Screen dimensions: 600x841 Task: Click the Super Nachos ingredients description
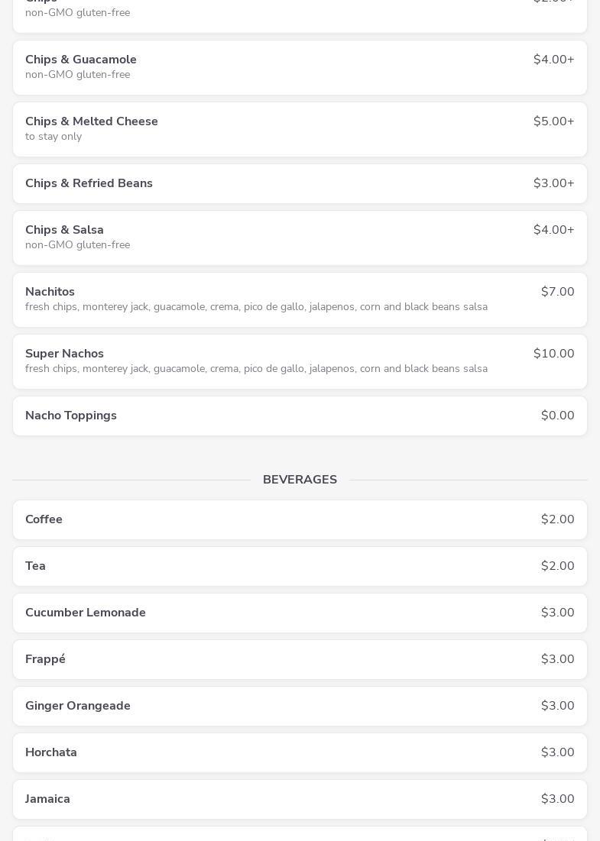click(256, 369)
